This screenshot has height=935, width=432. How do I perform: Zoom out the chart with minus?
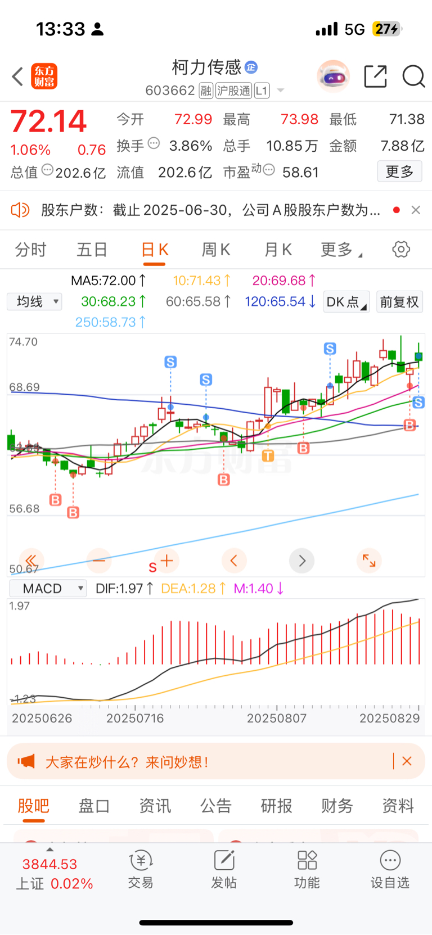pyautogui.click(x=99, y=561)
